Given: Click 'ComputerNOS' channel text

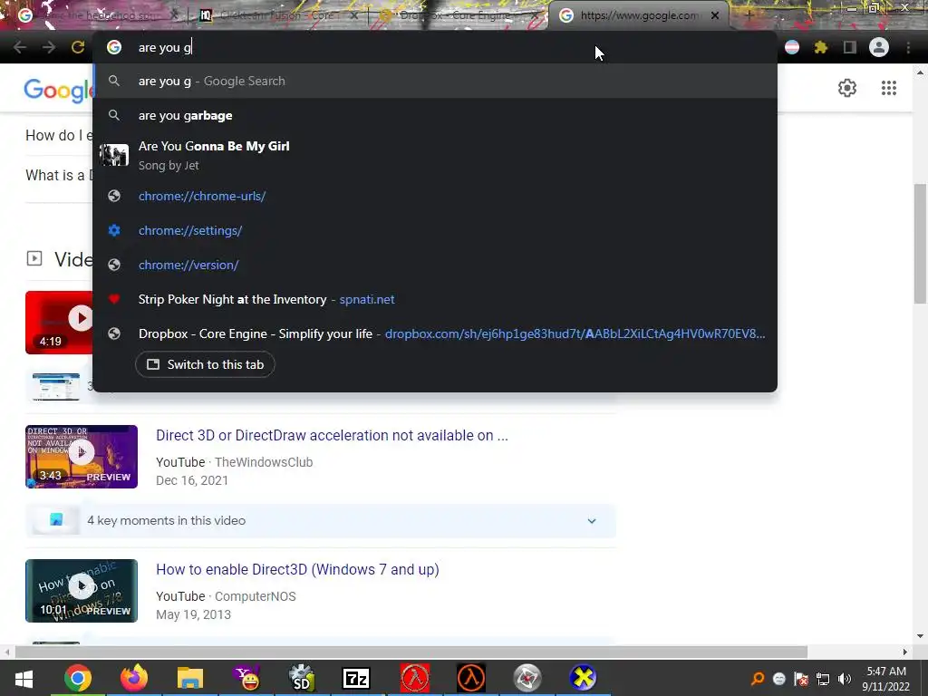Looking at the screenshot, I should click(x=255, y=596).
